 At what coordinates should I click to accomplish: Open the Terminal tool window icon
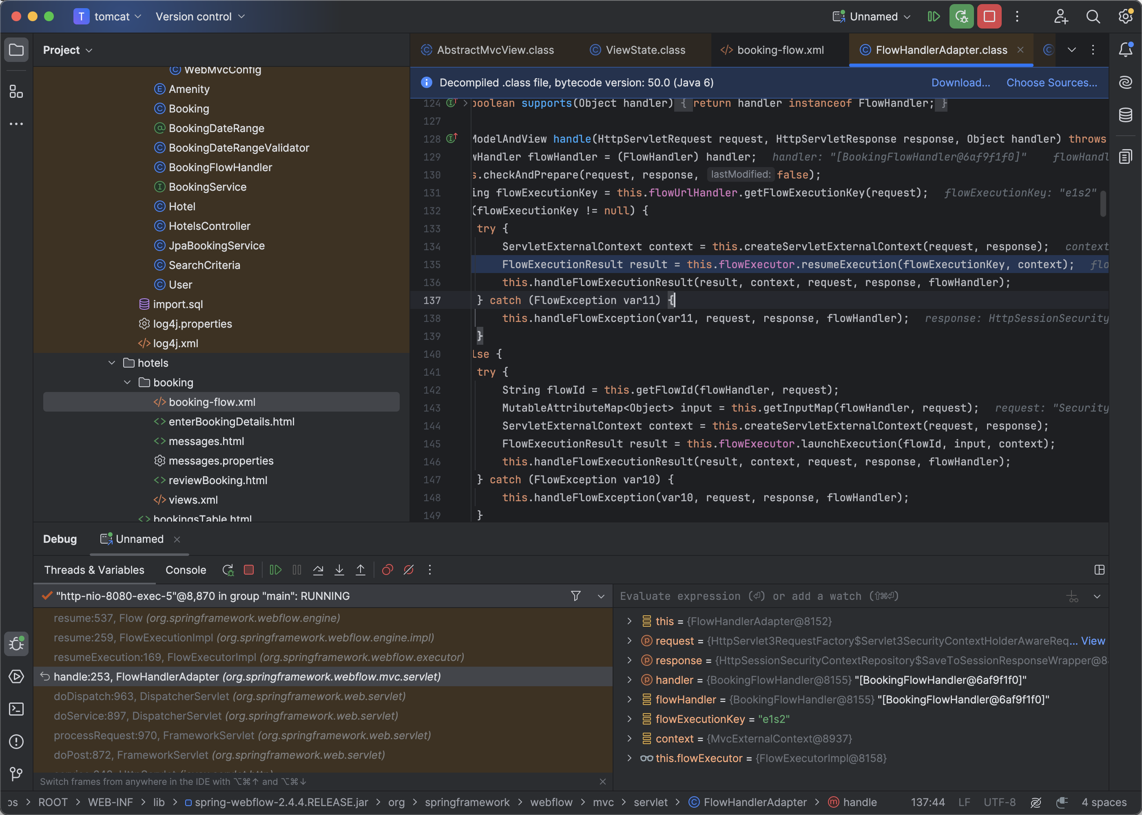tap(16, 709)
